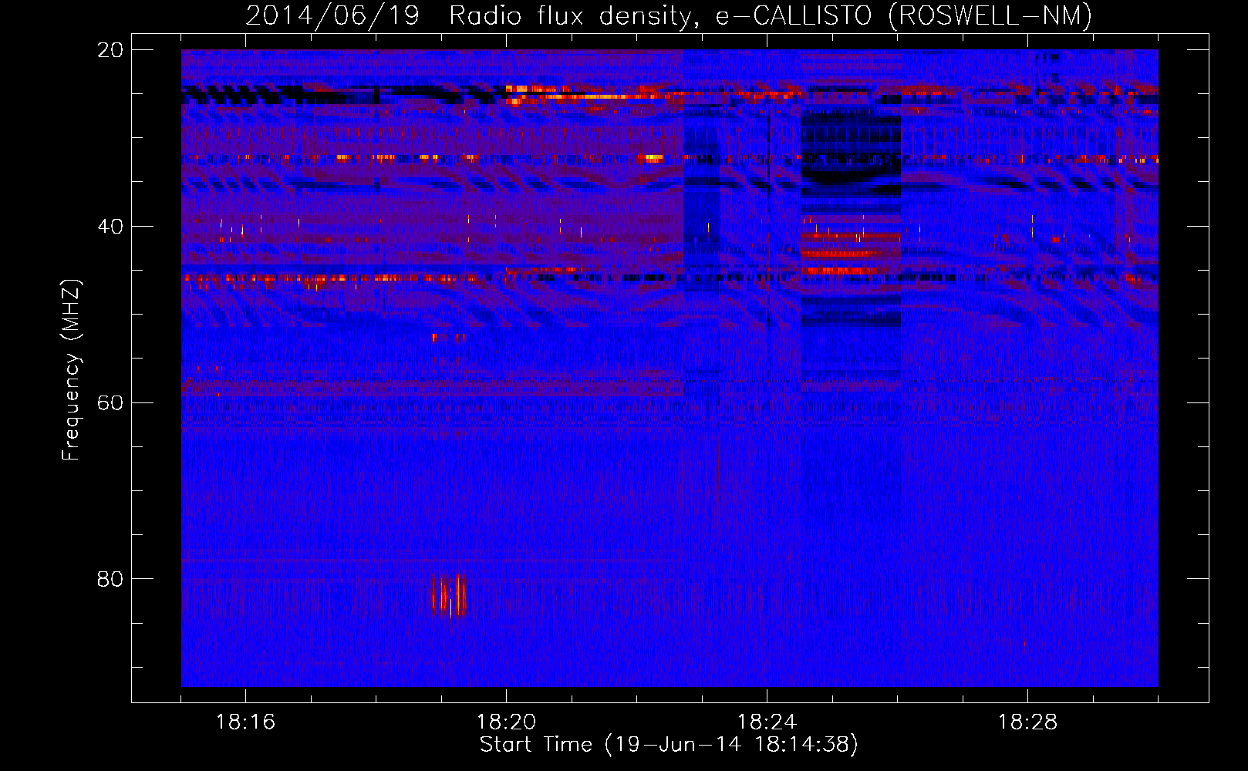Click the red burst cluster near 82 MHz
This screenshot has width=1248, height=771.
tap(448, 596)
